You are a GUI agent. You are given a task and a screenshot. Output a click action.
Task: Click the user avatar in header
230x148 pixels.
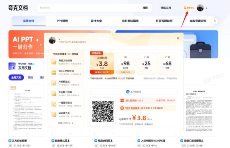pyautogui.click(x=200, y=8)
